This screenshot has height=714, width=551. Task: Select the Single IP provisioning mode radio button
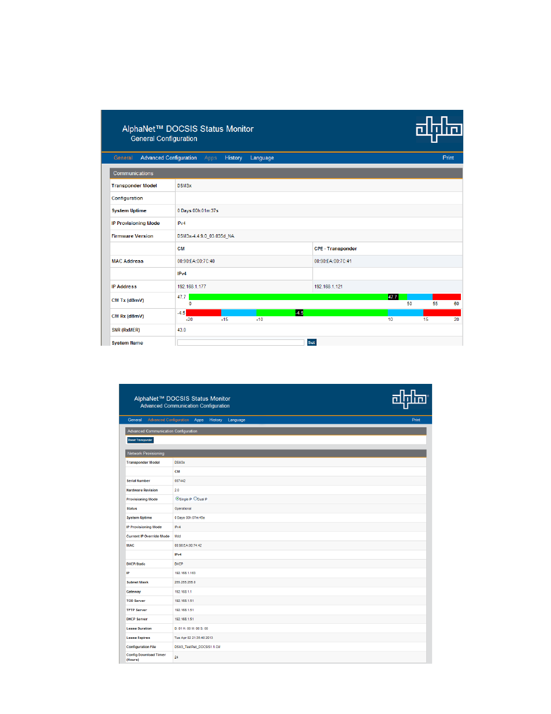pos(177,498)
